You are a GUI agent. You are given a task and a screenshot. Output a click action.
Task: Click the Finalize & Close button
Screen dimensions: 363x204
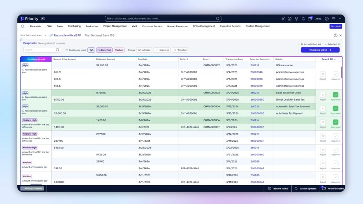tap(320, 50)
